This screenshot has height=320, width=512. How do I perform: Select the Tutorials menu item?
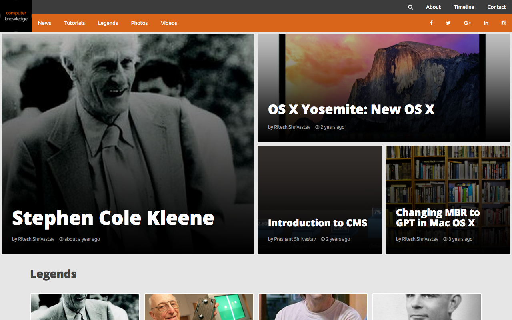tap(74, 23)
